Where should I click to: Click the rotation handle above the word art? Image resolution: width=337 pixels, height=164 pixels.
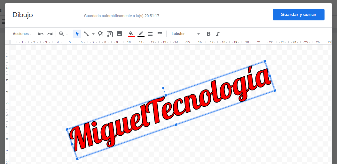coord(163,88)
